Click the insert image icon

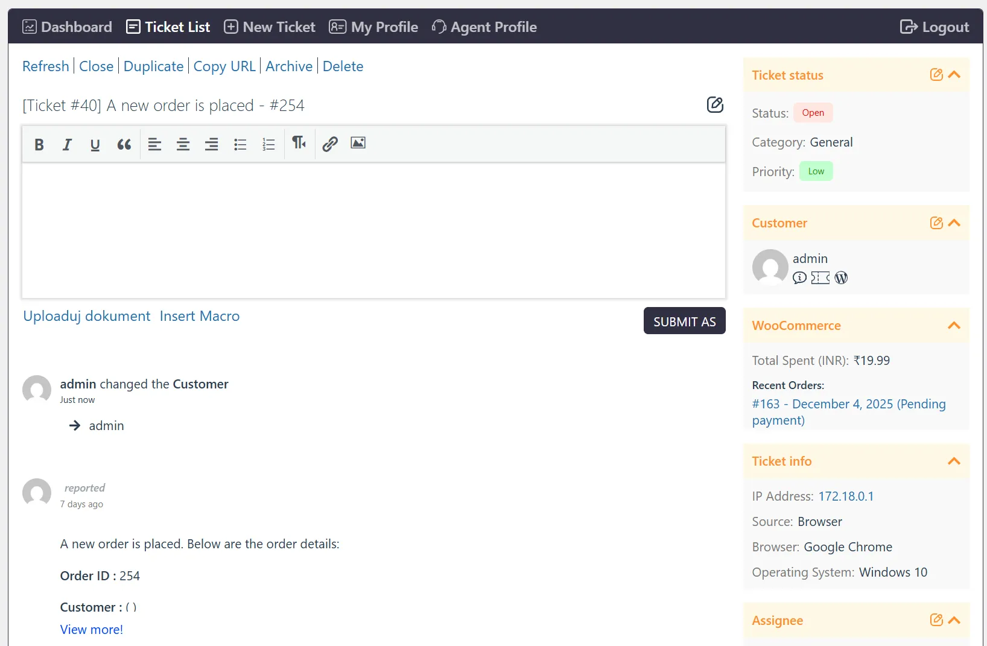pos(358,143)
